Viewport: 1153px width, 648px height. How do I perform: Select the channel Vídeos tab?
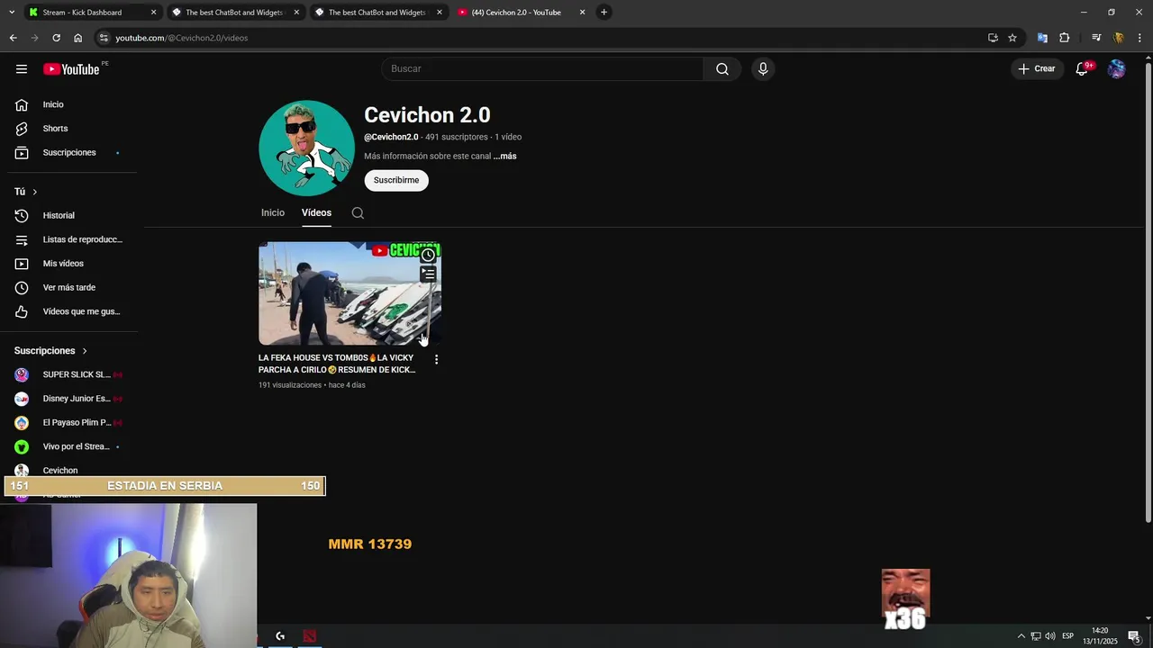click(x=316, y=213)
